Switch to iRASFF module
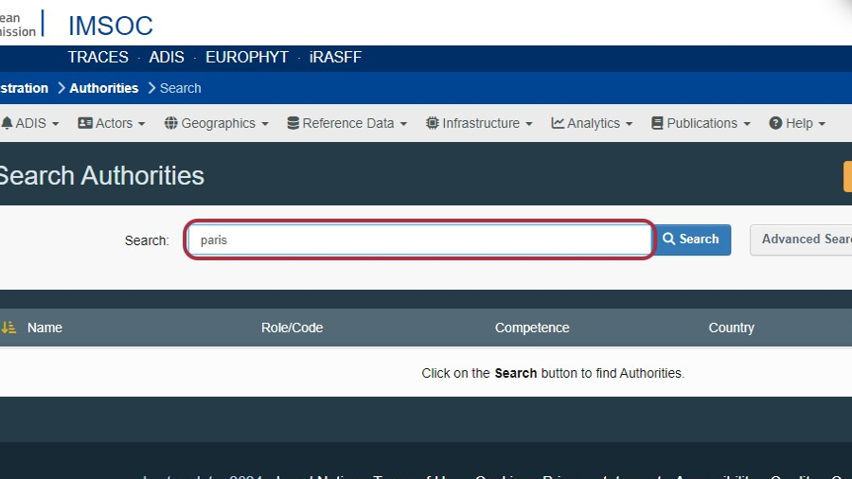Screen dimensions: 852x479 (x=335, y=57)
